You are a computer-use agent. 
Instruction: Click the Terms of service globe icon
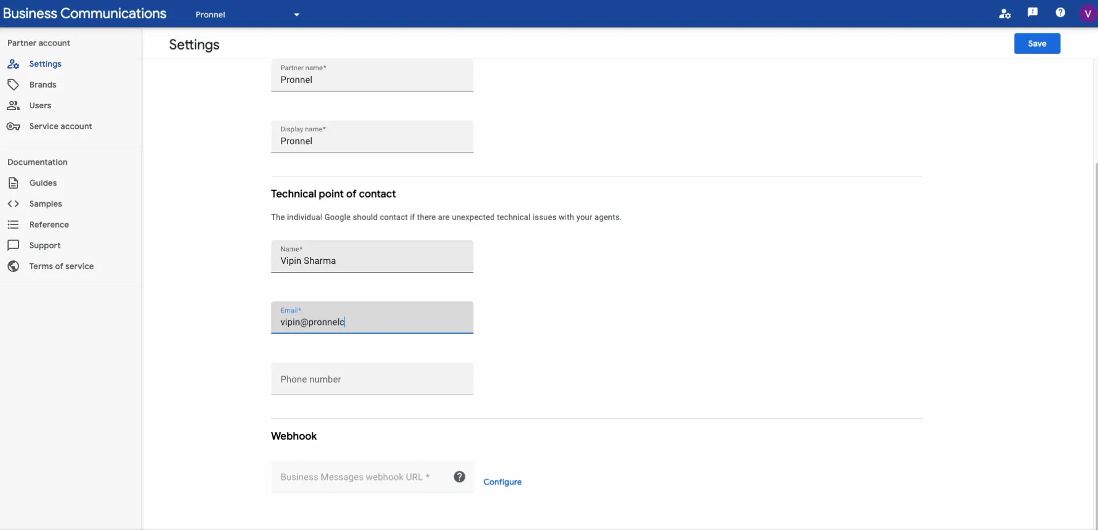(x=13, y=266)
